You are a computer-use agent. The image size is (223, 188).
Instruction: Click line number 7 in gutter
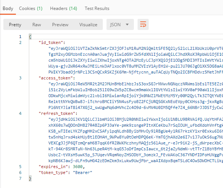[20, 178]
